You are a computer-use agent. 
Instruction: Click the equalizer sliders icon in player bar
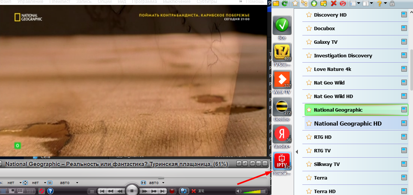click(x=30, y=191)
